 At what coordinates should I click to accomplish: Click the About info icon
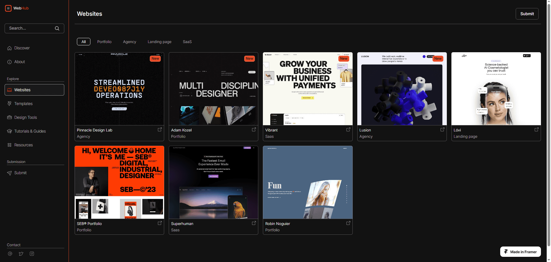9,62
